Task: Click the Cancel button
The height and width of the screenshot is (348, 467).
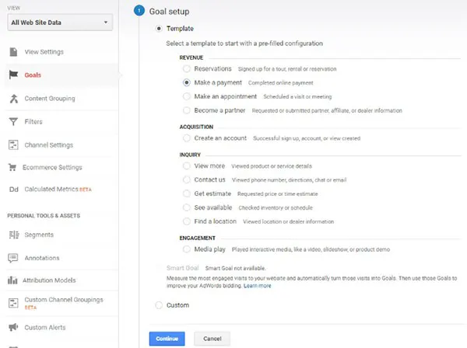Action: click(212, 339)
